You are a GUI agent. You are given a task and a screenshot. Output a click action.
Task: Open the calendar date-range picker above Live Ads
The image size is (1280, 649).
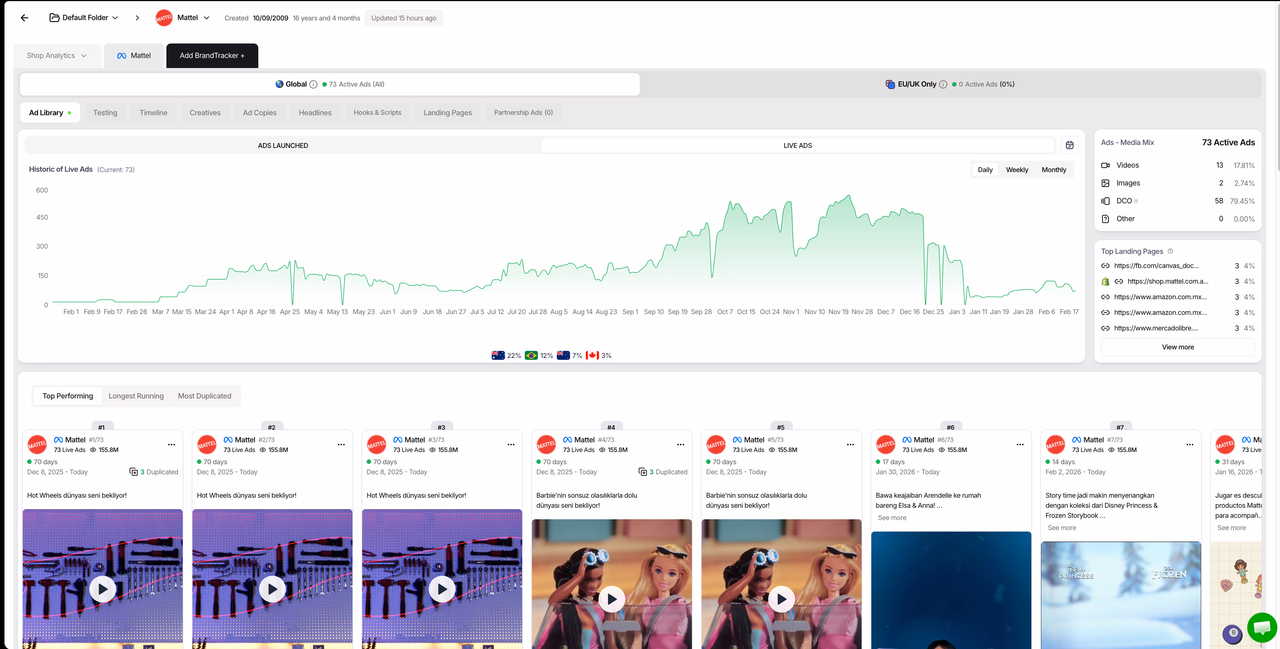coord(1070,145)
